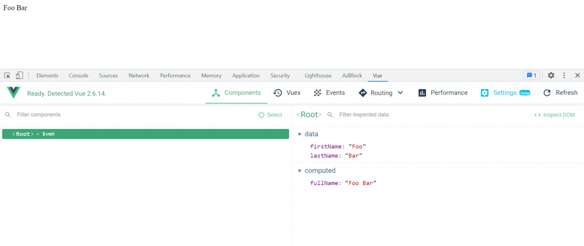Screen dimensions: 584x246
Task: Open the Performance DevTools tab
Action: (x=176, y=75)
